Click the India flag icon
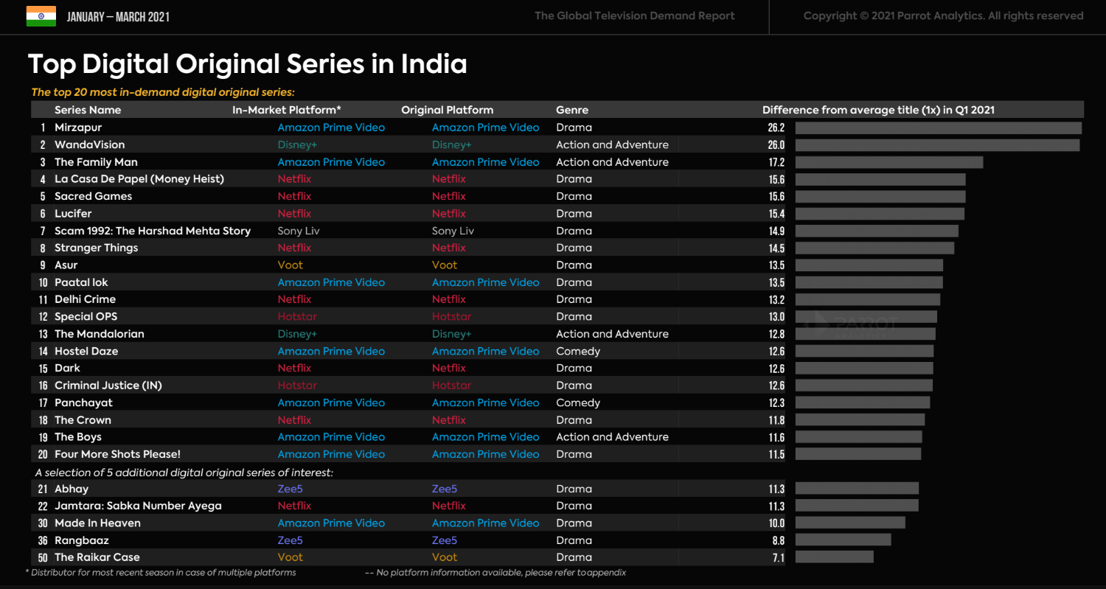This screenshot has width=1106, height=589. coord(41,16)
